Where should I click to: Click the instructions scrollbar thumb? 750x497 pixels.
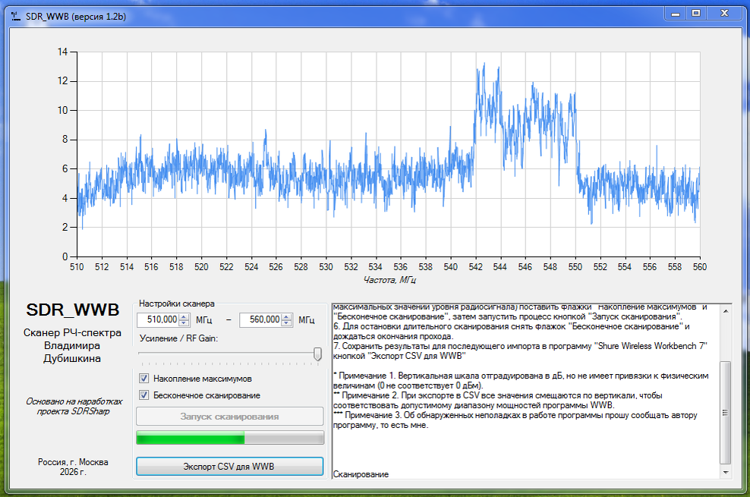click(x=726, y=413)
